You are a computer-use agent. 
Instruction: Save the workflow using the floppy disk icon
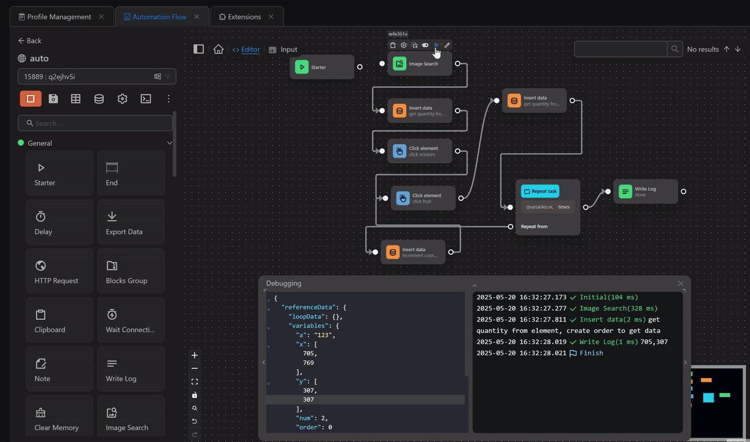(x=53, y=99)
